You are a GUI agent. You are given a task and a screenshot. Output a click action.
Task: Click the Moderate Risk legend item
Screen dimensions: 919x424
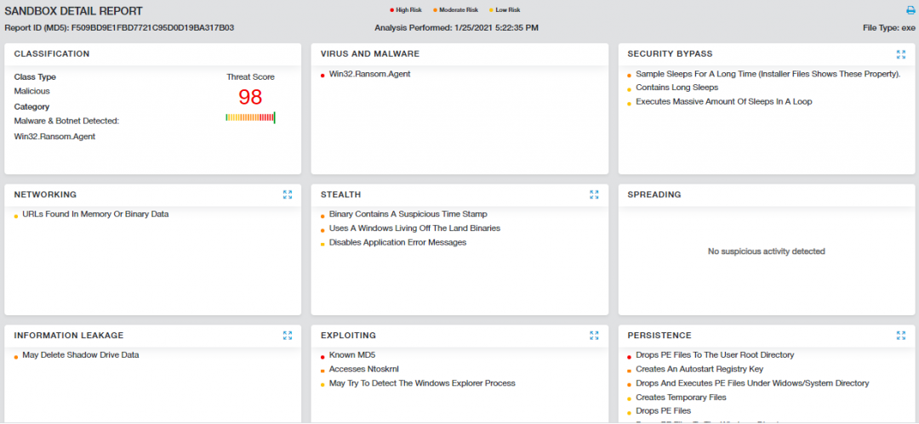click(458, 10)
